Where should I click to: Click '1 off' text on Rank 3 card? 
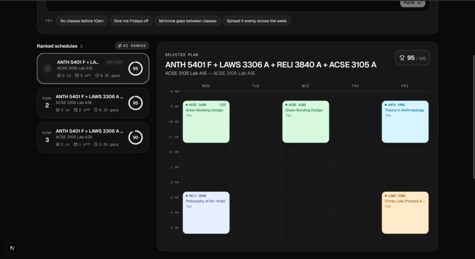[84, 144]
